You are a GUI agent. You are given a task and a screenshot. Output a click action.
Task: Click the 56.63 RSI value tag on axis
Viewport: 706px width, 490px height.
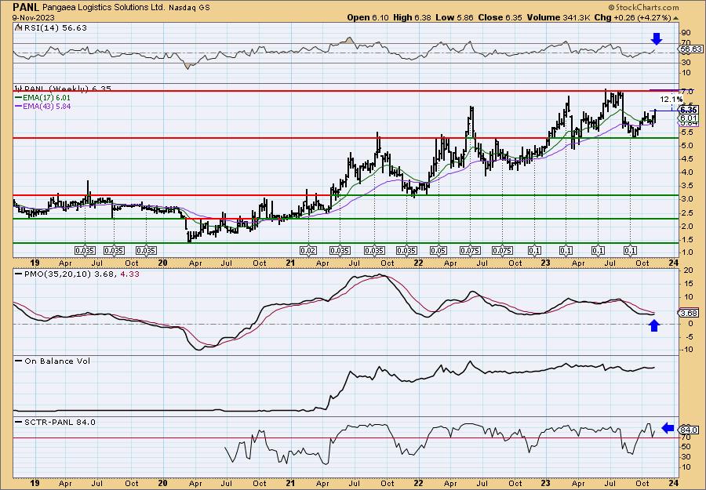click(x=690, y=49)
